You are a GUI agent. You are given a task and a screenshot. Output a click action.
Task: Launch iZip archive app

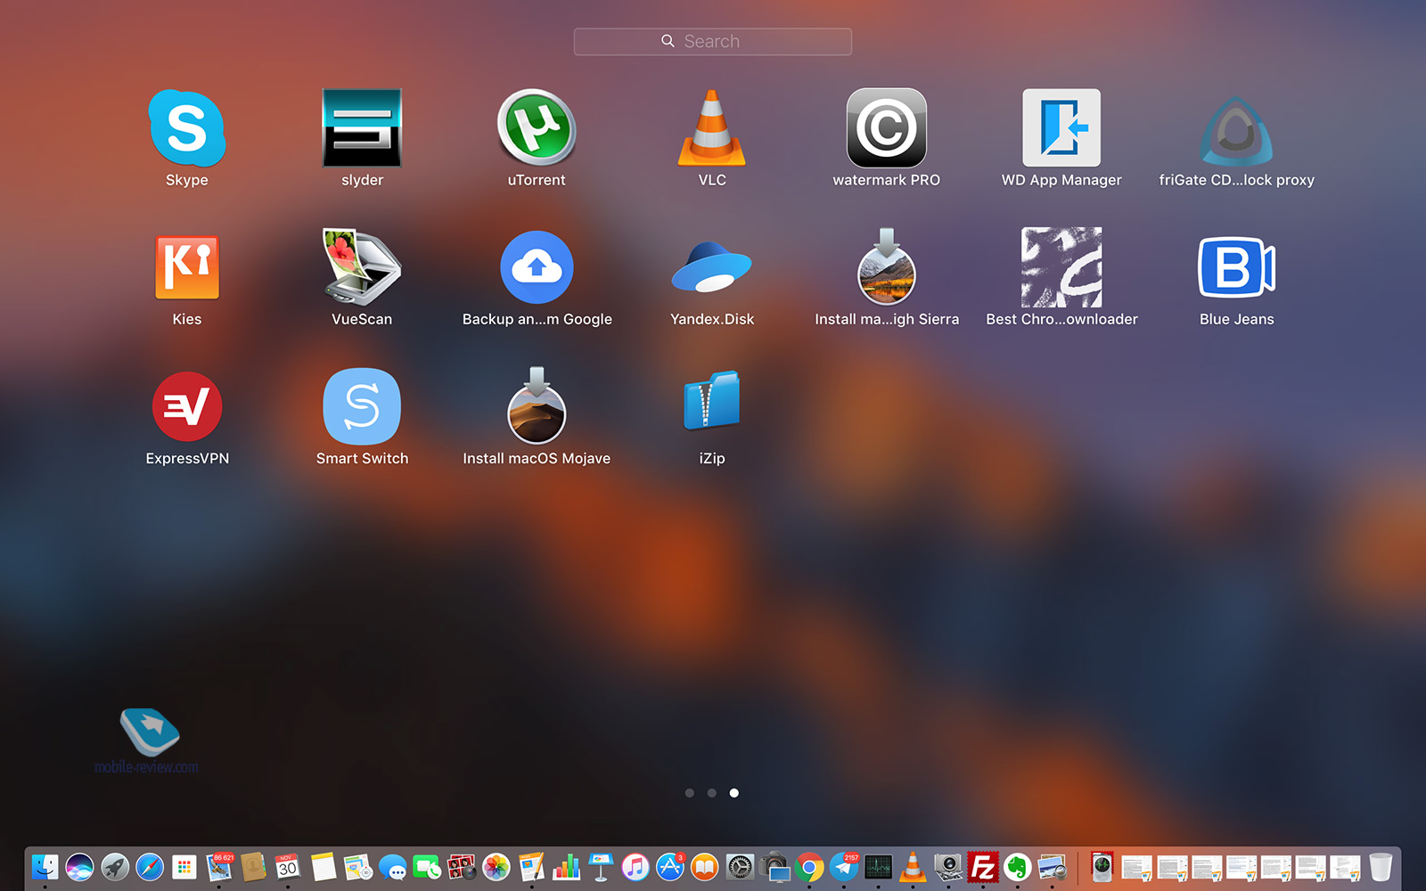(711, 401)
